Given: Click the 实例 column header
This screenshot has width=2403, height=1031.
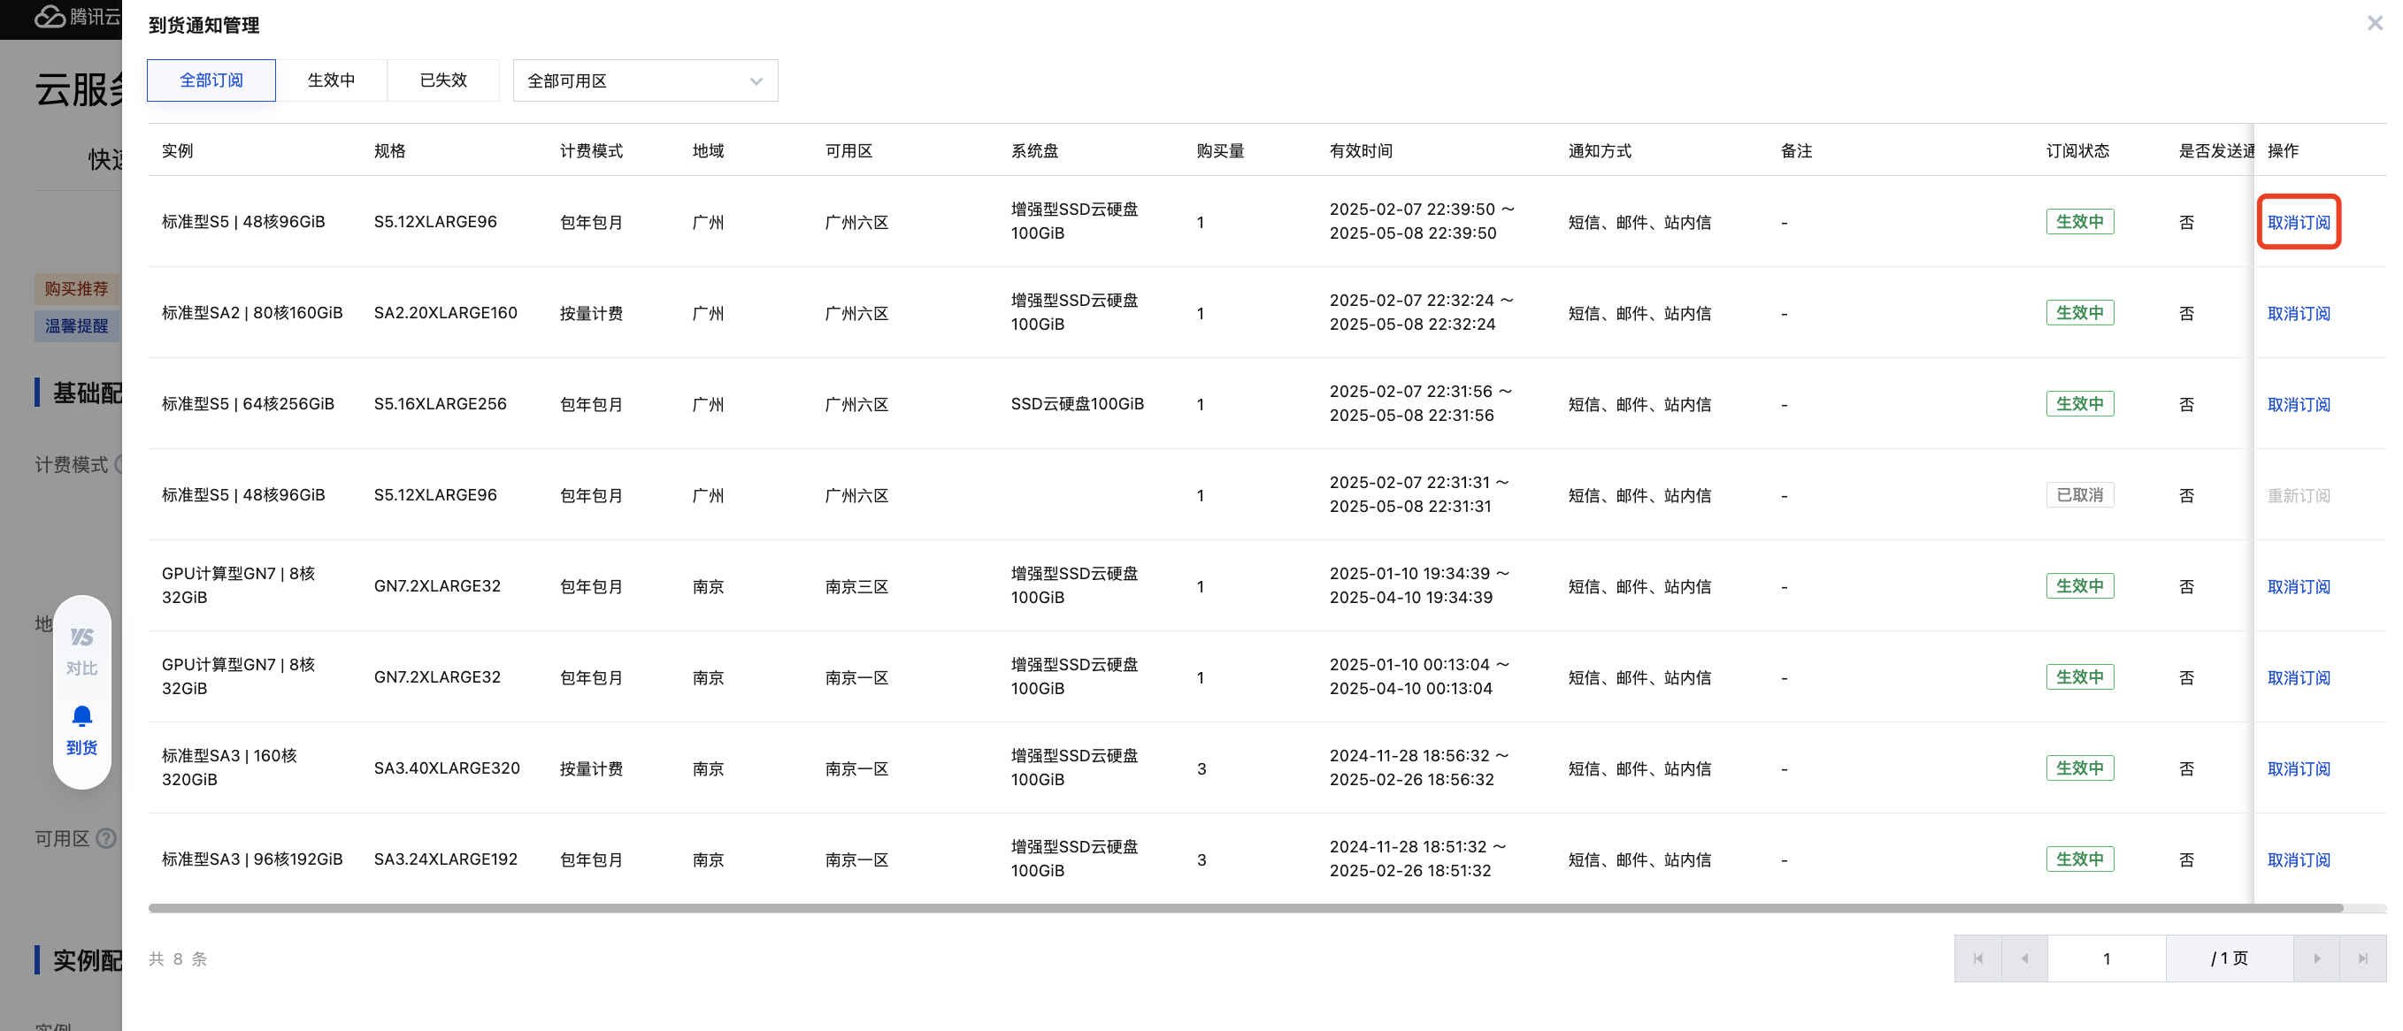Looking at the screenshot, I should click(x=177, y=150).
